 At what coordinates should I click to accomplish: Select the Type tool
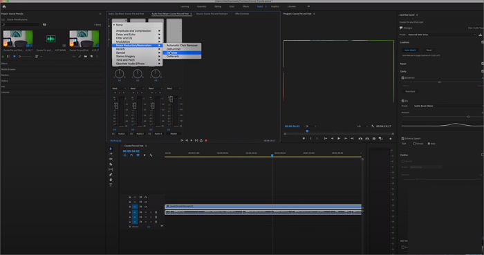(111, 185)
